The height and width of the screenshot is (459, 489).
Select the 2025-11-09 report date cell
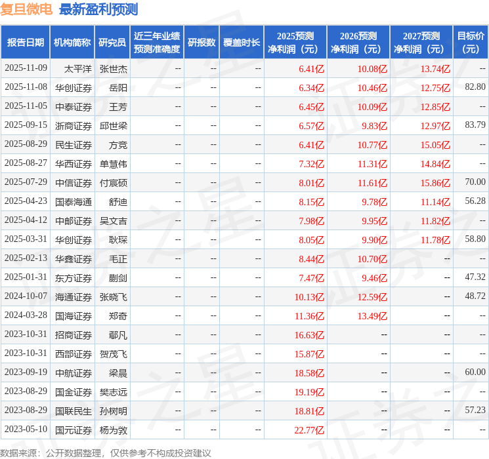pos(26,68)
